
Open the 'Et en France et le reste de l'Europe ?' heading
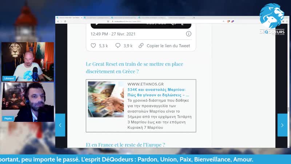point(125,145)
